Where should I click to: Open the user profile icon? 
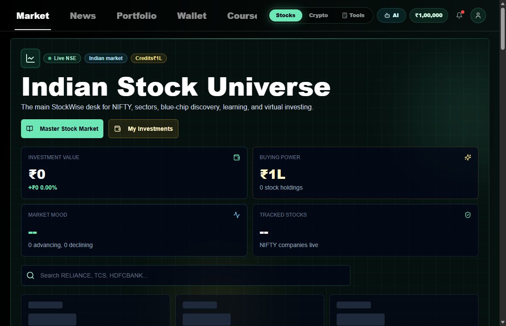pyautogui.click(x=478, y=15)
